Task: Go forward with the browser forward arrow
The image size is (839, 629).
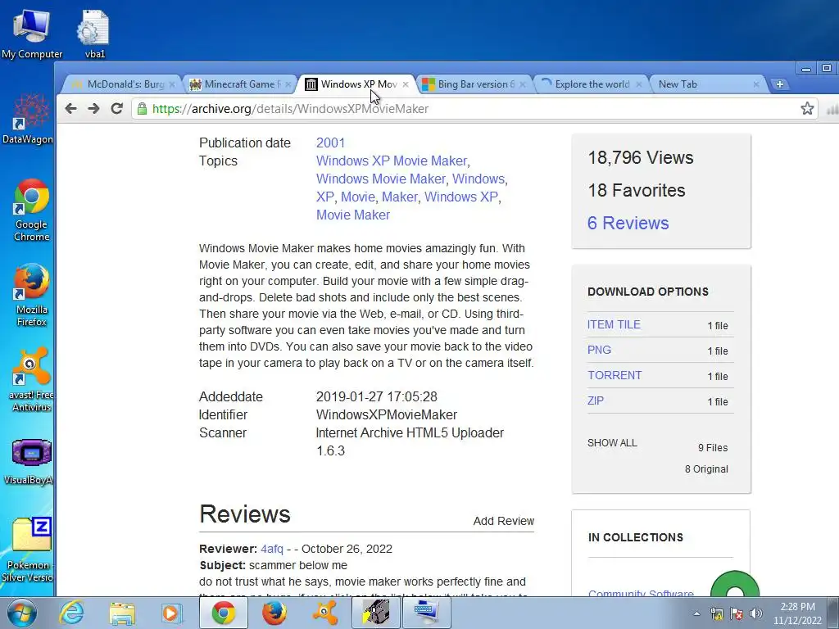Action: pyautogui.click(x=93, y=109)
